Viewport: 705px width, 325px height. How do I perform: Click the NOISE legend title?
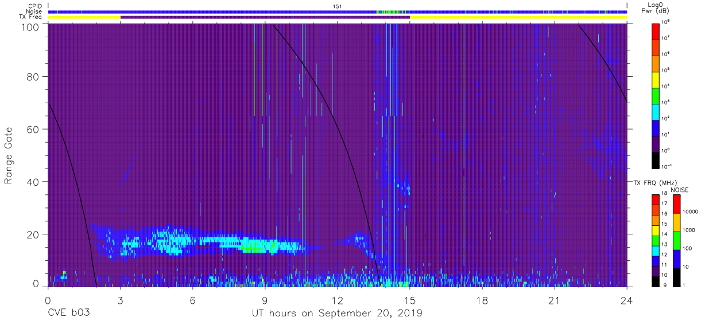point(679,190)
